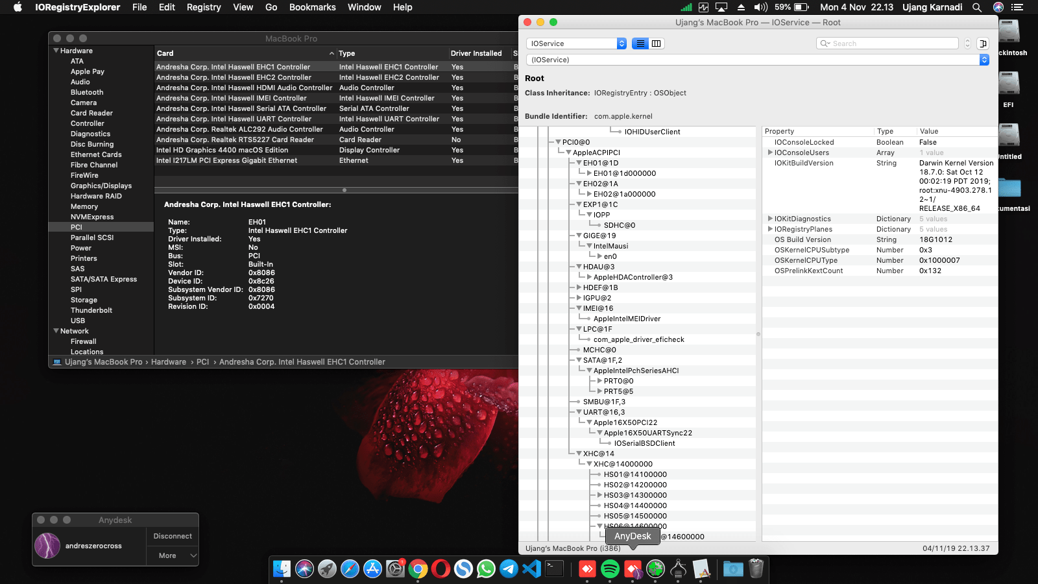Click the Spotlight search icon in menu bar
Image resolution: width=1038 pixels, height=584 pixels.
[976, 7]
